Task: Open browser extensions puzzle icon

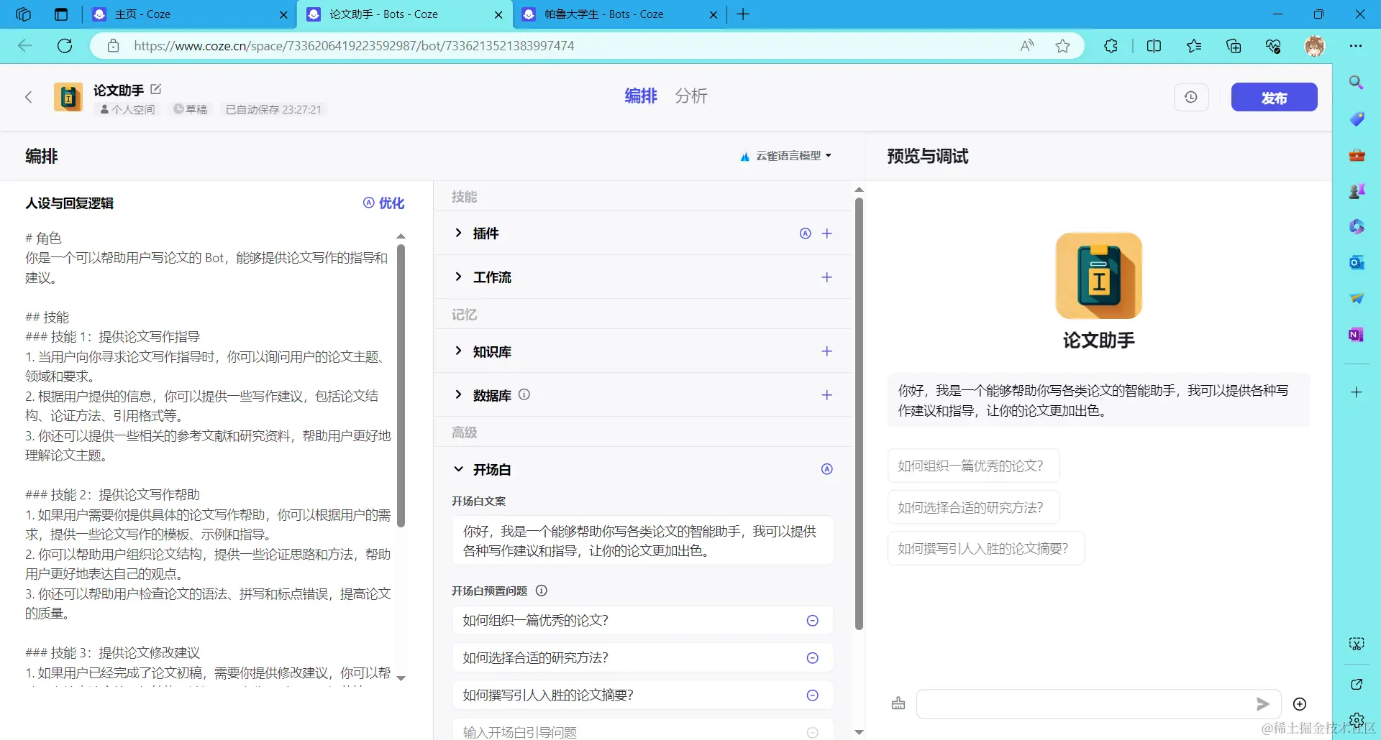Action: (x=1111, y=46)
